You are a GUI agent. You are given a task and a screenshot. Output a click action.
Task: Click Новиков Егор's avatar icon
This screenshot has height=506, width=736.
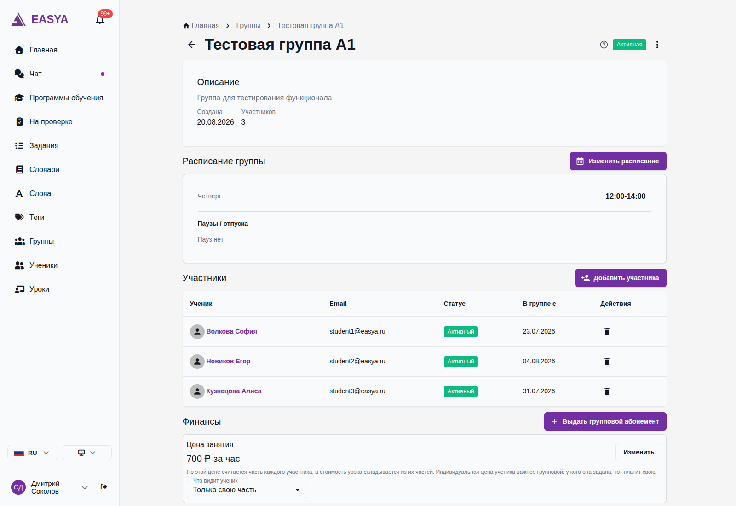pos(197,362)
